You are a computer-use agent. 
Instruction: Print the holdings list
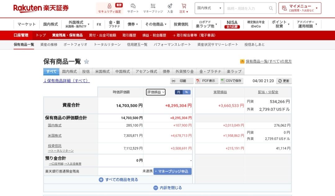[182, 81]
